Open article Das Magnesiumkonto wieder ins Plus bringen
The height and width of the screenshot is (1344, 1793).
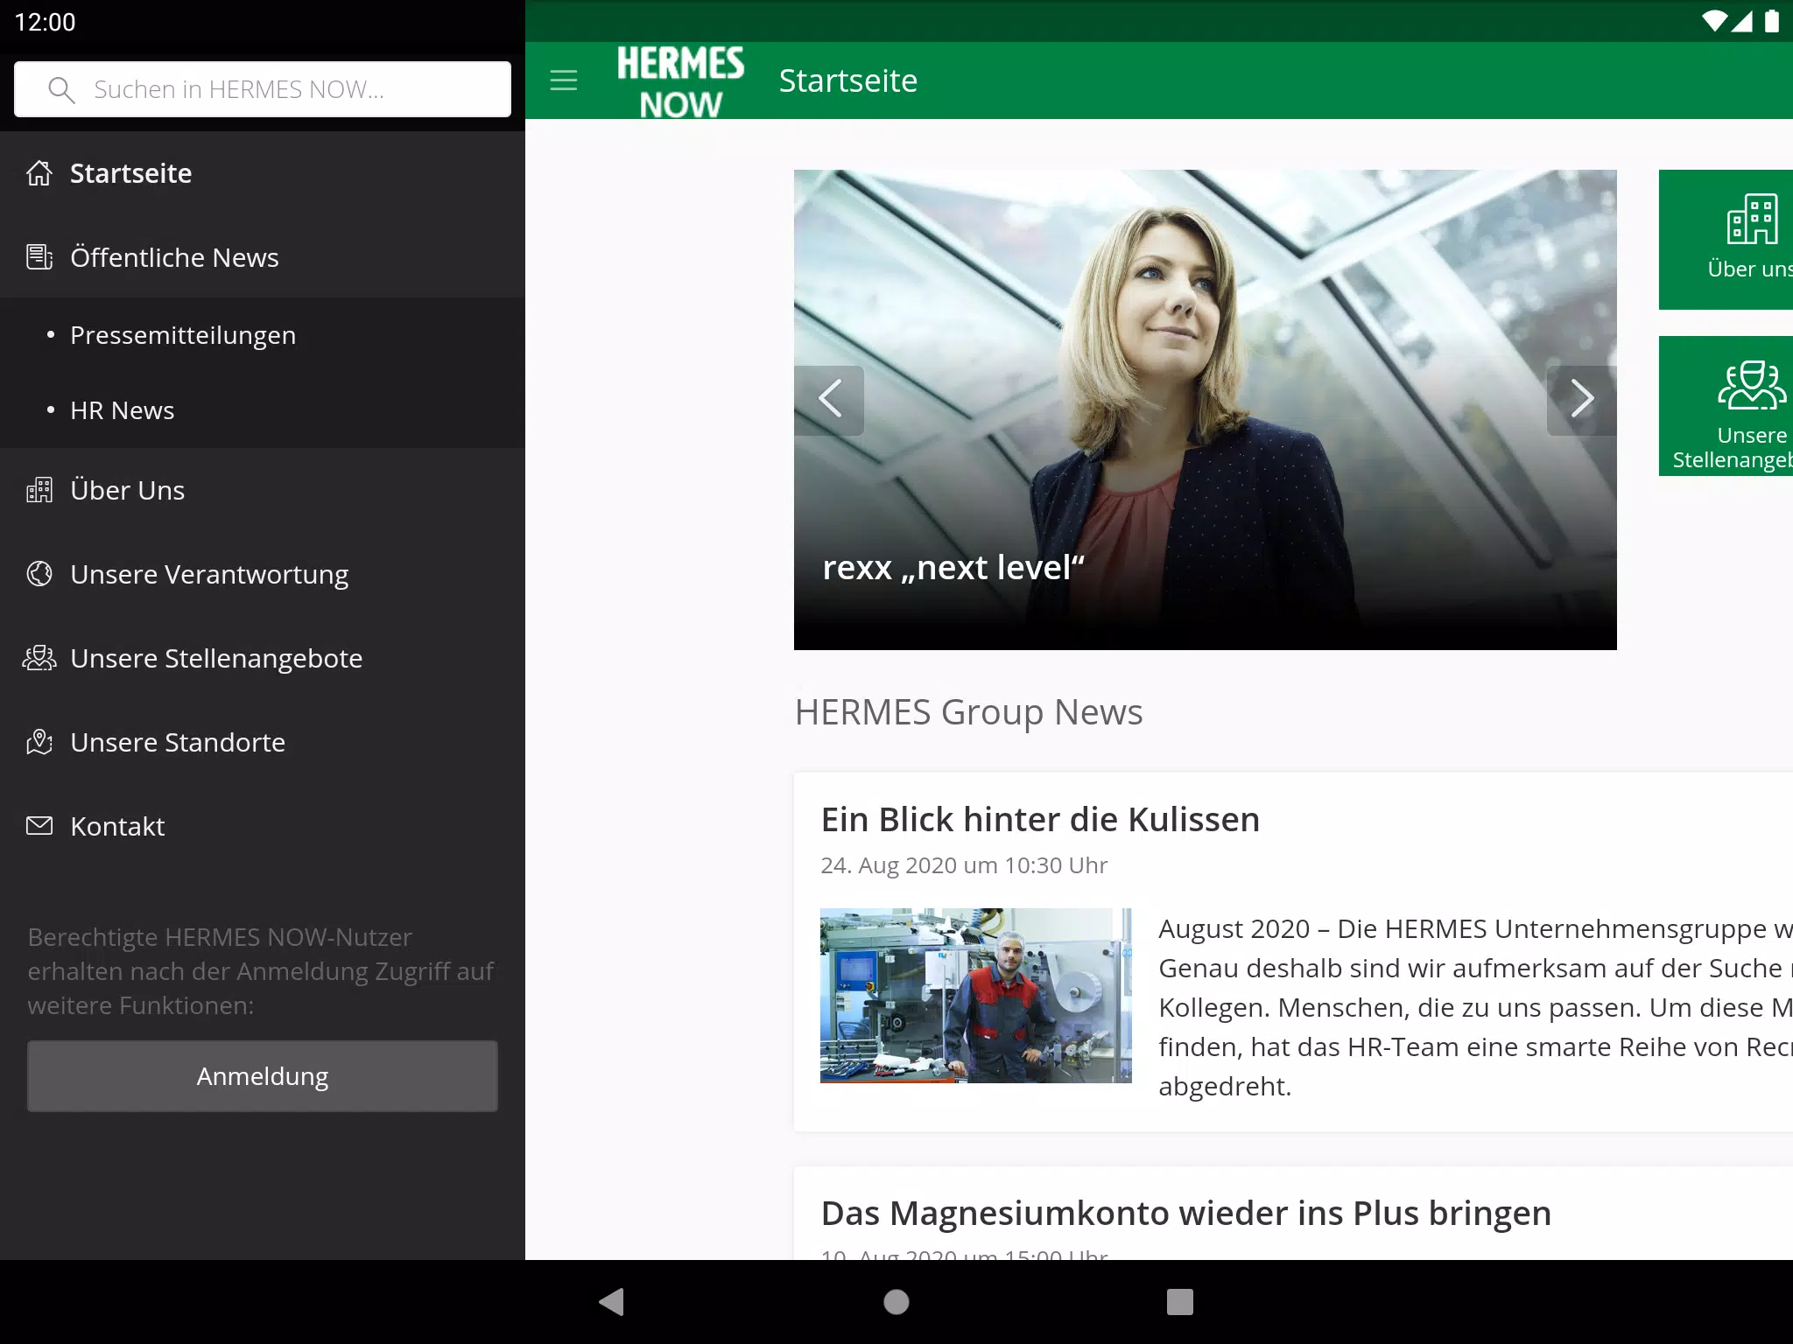[x=1186, y=1214]
